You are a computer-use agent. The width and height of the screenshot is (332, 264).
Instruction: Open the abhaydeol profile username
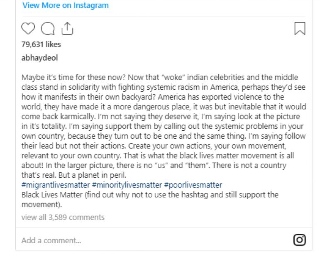point(39,58)
